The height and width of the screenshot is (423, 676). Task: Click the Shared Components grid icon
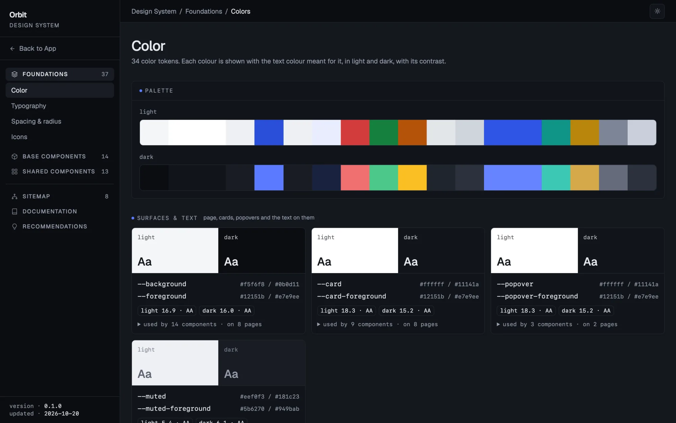point(15,172)
